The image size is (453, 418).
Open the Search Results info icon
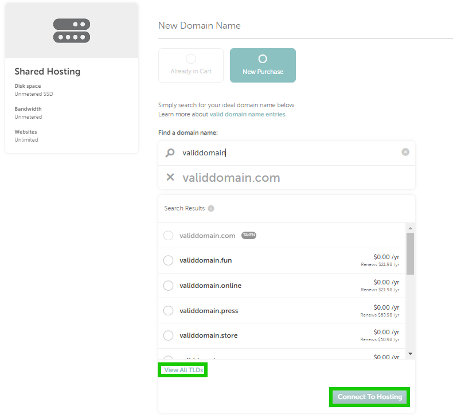[211, 208]
